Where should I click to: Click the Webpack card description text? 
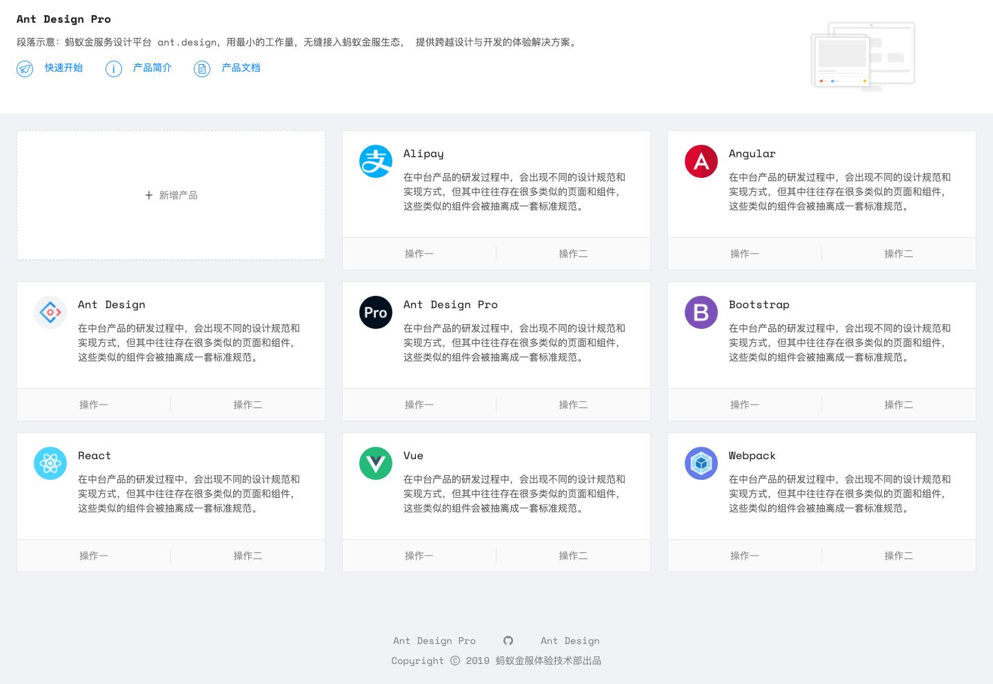coord(840,494)
